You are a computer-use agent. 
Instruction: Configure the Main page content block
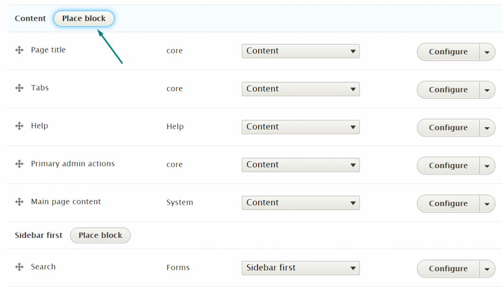click(447, 203)
